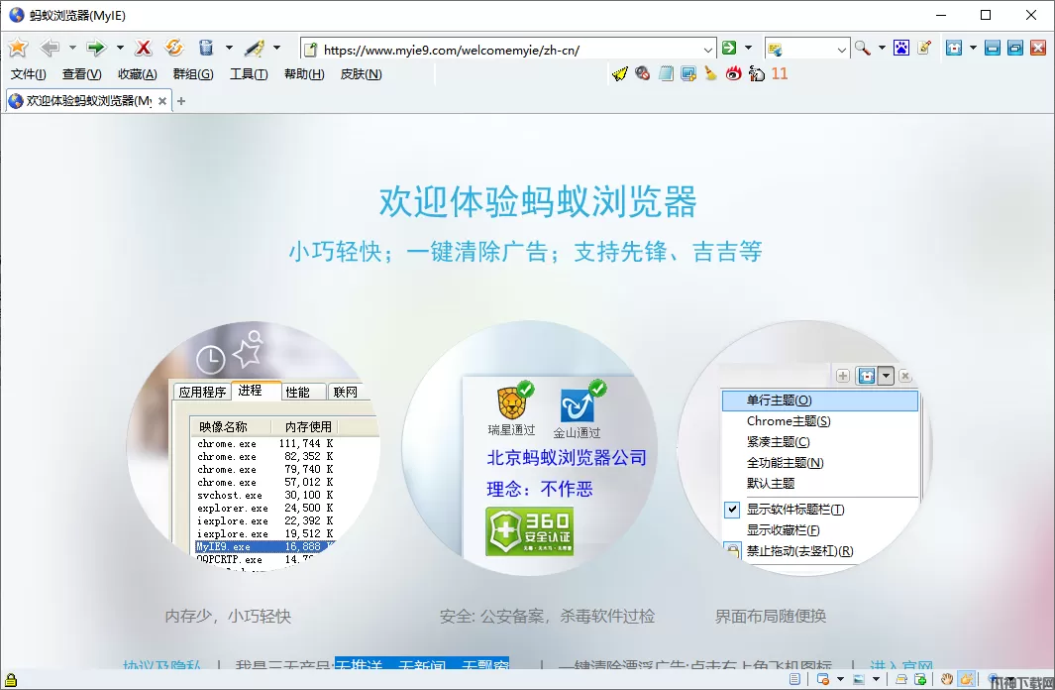The height and width of the screenshot is (690, 1055).
Task: Click the monitor screenshot icon in plugin bar
Action: click(688, 73)
